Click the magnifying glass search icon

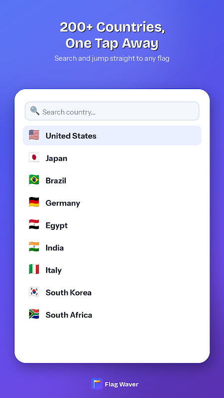coord(35,110)
